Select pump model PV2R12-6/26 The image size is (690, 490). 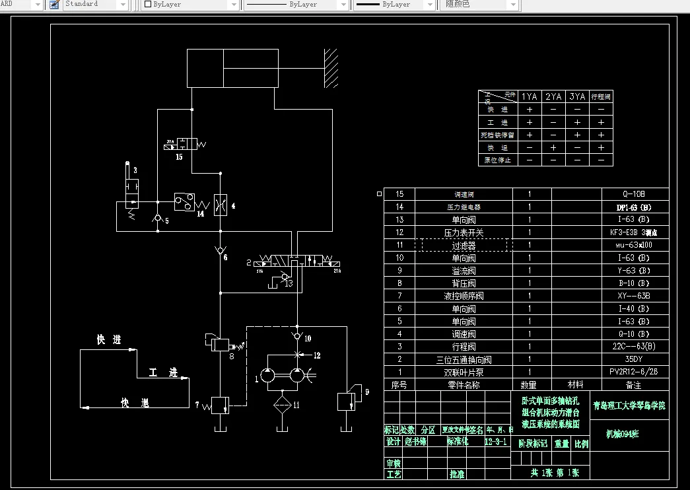pyautogui.click(x=634, y=372)
